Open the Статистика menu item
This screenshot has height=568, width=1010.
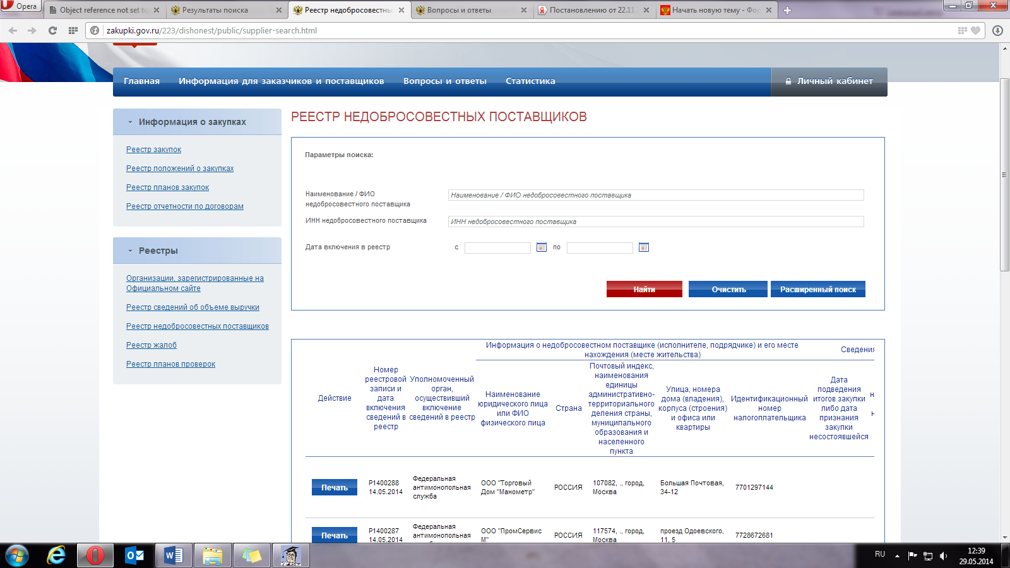click(530, 81)
